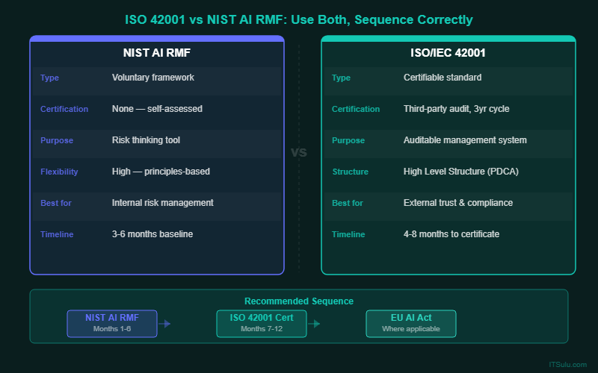The height and width of the screenshot is (373, 598).
Task: Click 'High Level Structure (PDCA)' value
Action: click(x=460, y=172)
